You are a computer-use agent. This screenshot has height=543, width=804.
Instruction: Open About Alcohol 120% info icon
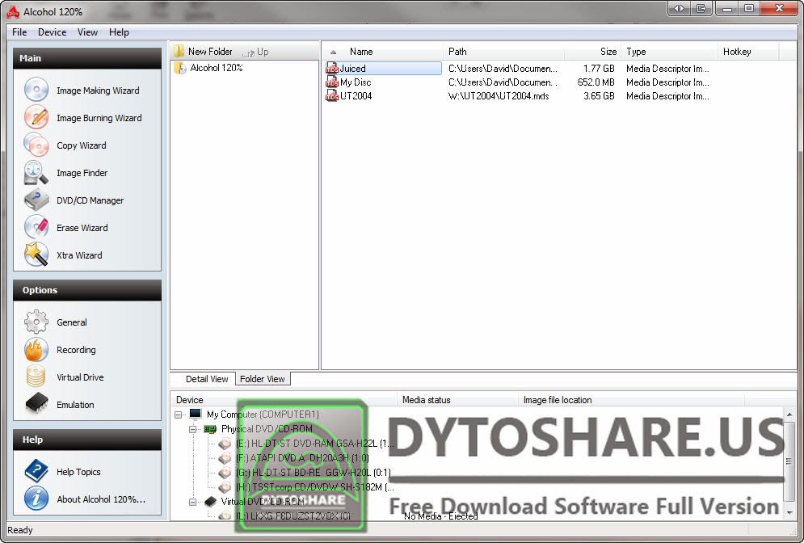pyautogui.click(x=36, y=499)
